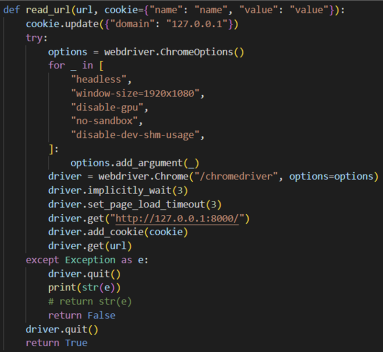Click the "/chromedriver" path string
Screen dimensions: 383x352
[x=236, y=176]
